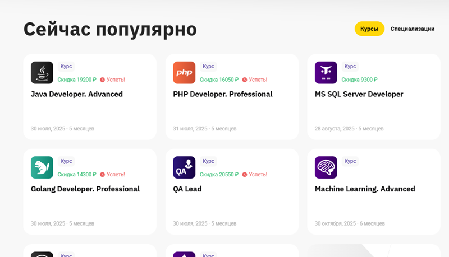
Task: Click the Machine Learning brain icon
Action: click(326, 167)
